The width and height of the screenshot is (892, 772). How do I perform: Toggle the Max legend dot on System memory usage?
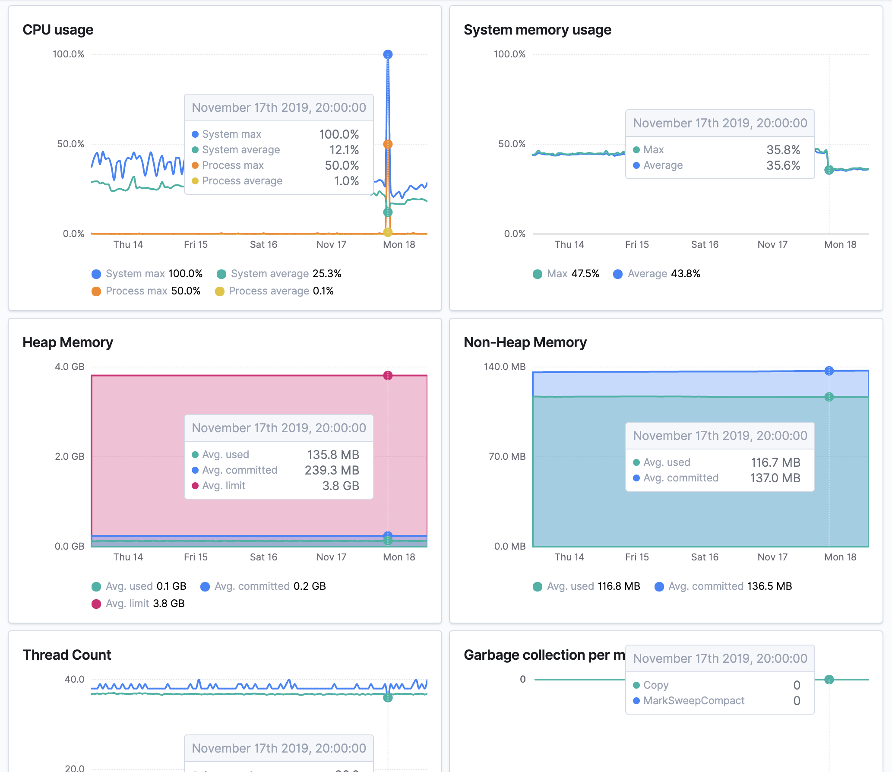click(537, 273)
